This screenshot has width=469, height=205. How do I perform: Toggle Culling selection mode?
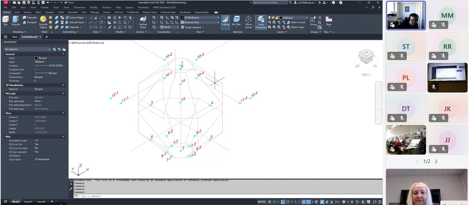pyautogui.click(x=225, y=21)
